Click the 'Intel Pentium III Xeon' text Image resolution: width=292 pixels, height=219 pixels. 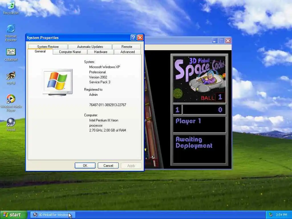click(x=104, y=120)
